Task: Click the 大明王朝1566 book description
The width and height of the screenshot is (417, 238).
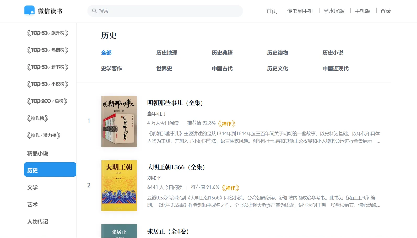Action: 264,202
